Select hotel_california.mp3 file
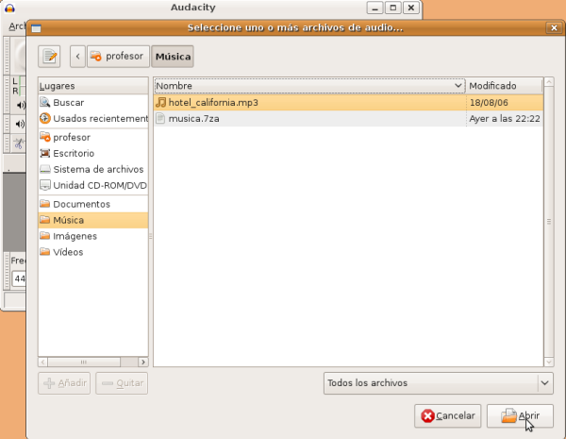This screenshot has height=439, width=566. [213, 102]
